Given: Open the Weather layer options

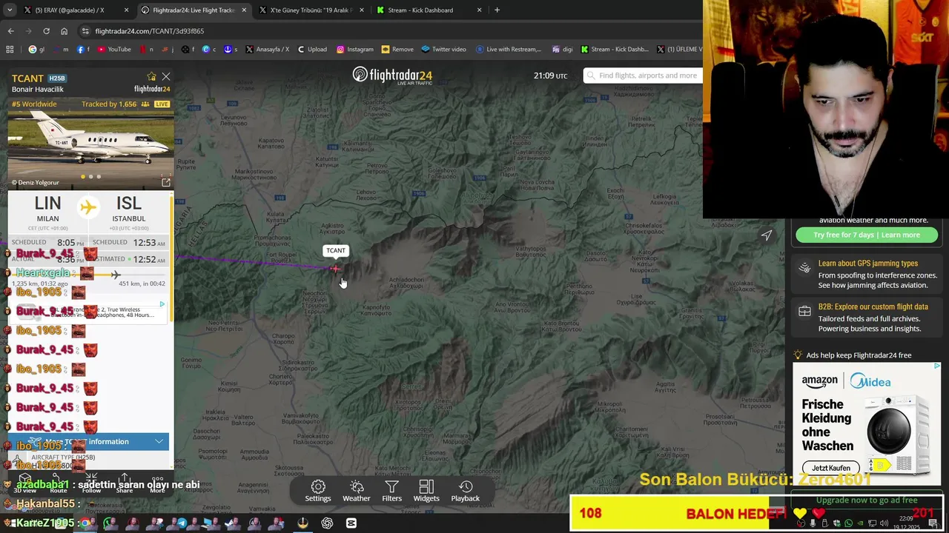Looking at the screenshot, I should tap(357, 491).
